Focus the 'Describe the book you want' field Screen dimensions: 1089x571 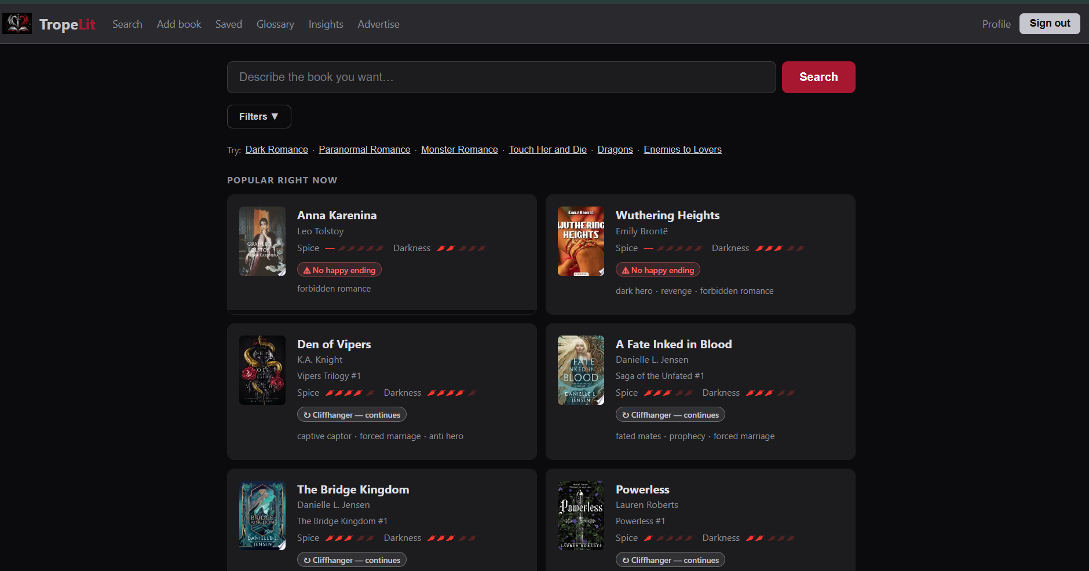[502, 77]
